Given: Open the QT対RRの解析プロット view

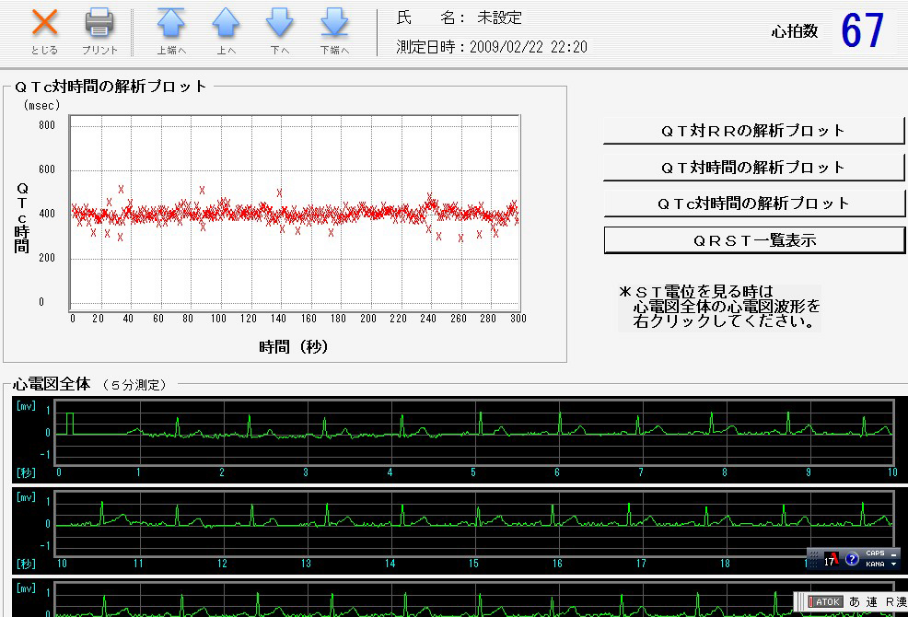Looking at the screenshot, I should 753,131.
